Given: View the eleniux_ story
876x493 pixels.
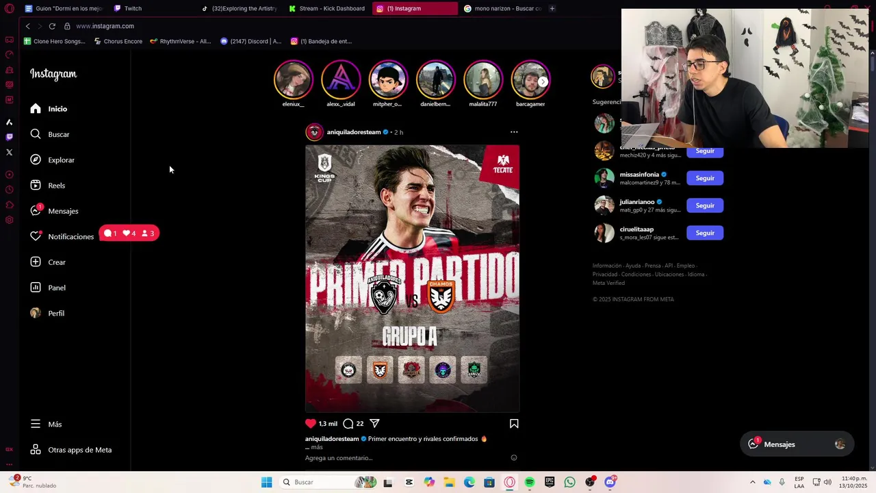Looking at the screenshot, I should click(293, 84).
